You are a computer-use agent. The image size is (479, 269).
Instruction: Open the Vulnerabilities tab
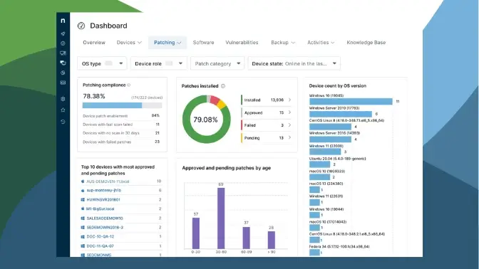tap(242, 43)
